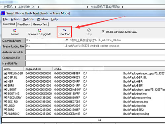Switch to the Read back tab
The width and height of the screenshot is (165, 124).
pyautogui.click(x=24, y=24)
